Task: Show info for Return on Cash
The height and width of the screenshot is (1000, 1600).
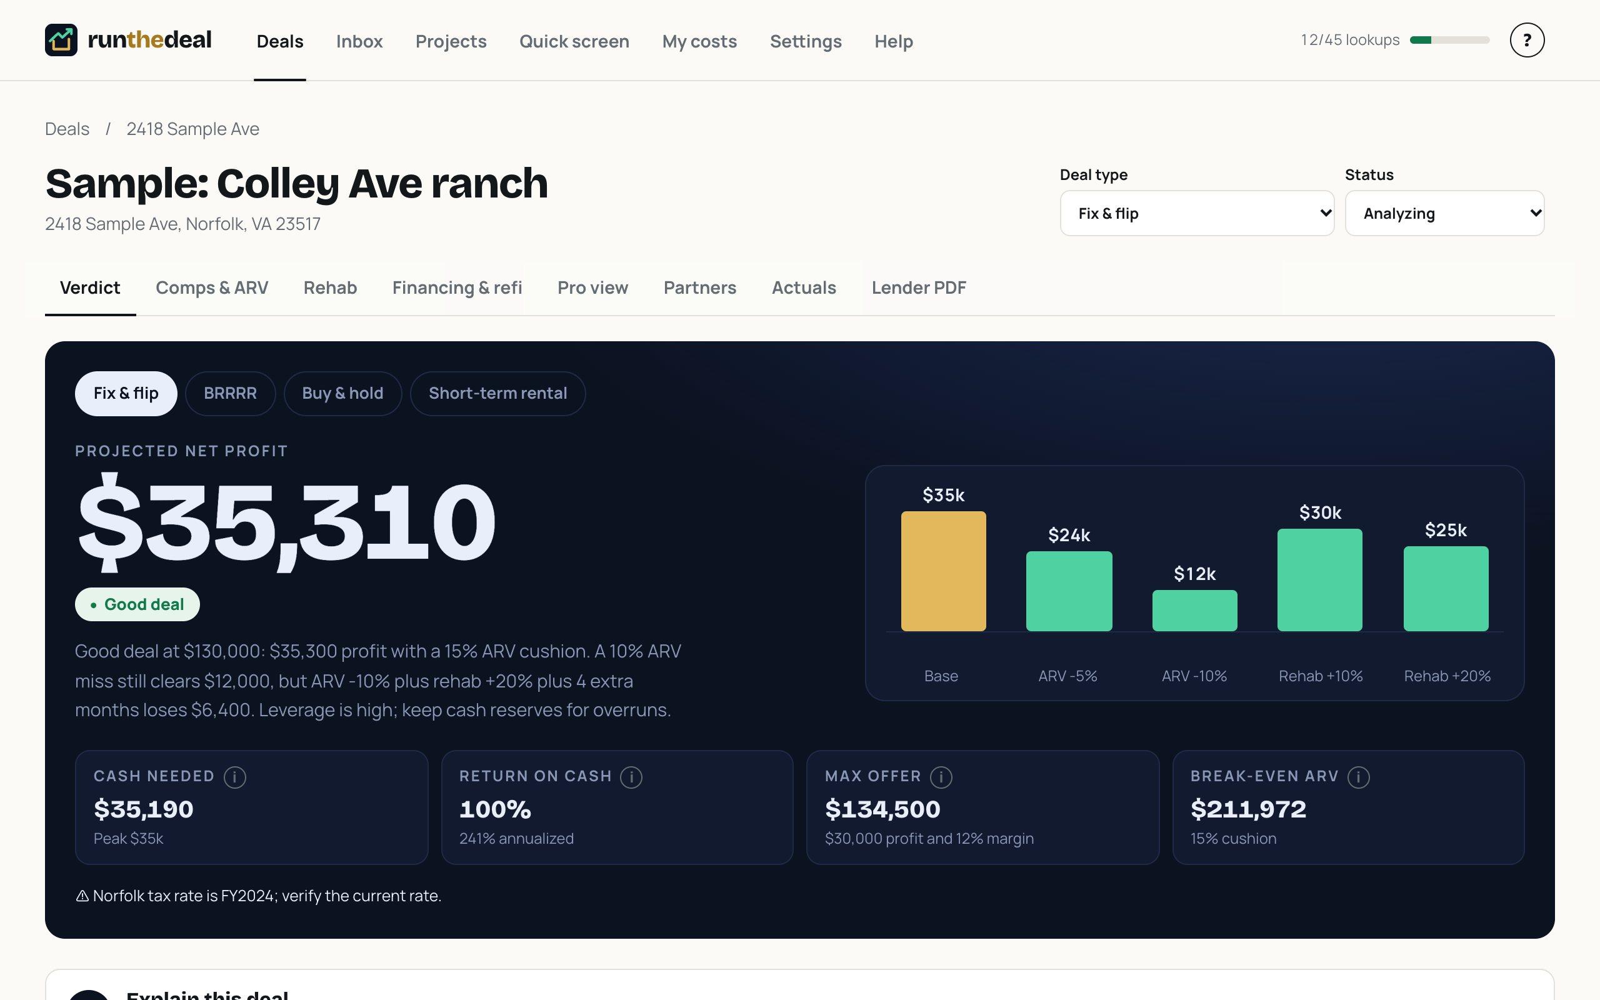Action: tap(631, 777)
